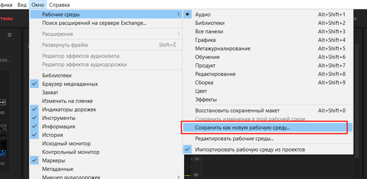Expand the Расширения submenu arrow

[x=178, y=34]
